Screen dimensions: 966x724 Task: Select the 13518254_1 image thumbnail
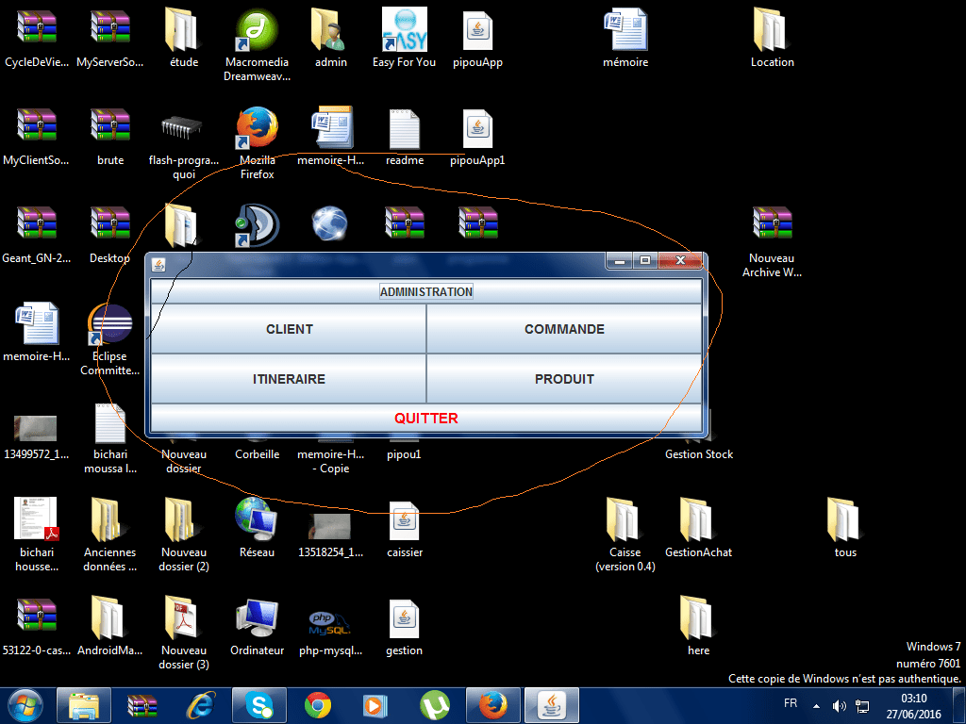pyautogui.click(x=329, y=526)
